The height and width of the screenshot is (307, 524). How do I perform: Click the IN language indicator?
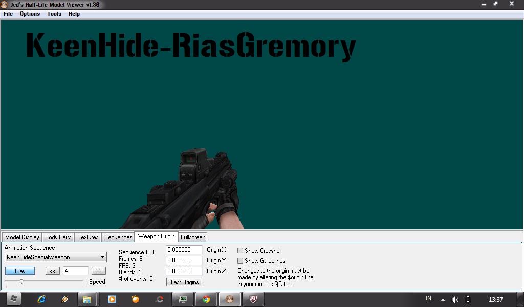428,298
